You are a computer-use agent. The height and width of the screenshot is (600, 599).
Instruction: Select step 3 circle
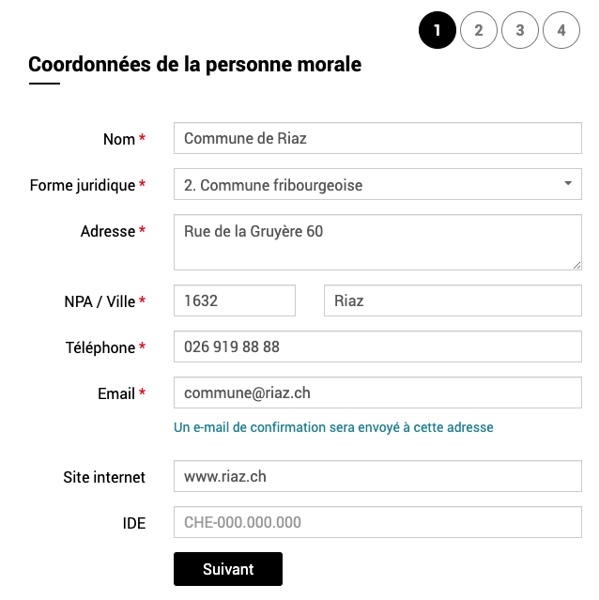(x=520, y=30)
